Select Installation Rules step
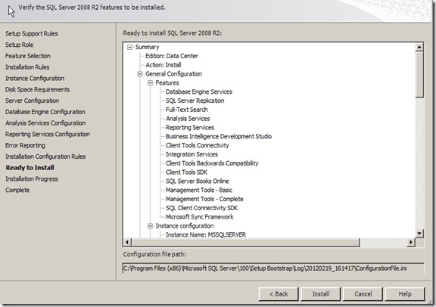Viewport: 436px width, 307px height. 27,67
